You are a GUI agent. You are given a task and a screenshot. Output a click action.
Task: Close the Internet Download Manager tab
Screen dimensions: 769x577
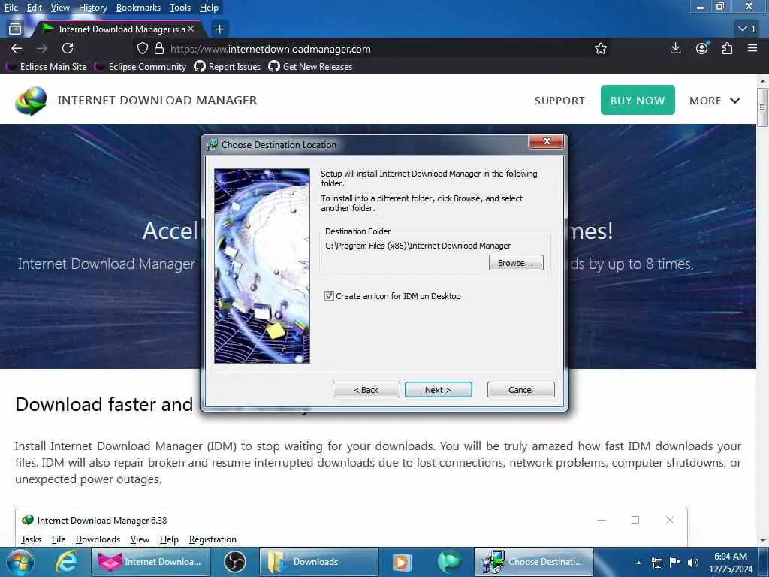(x=191, y=29)
